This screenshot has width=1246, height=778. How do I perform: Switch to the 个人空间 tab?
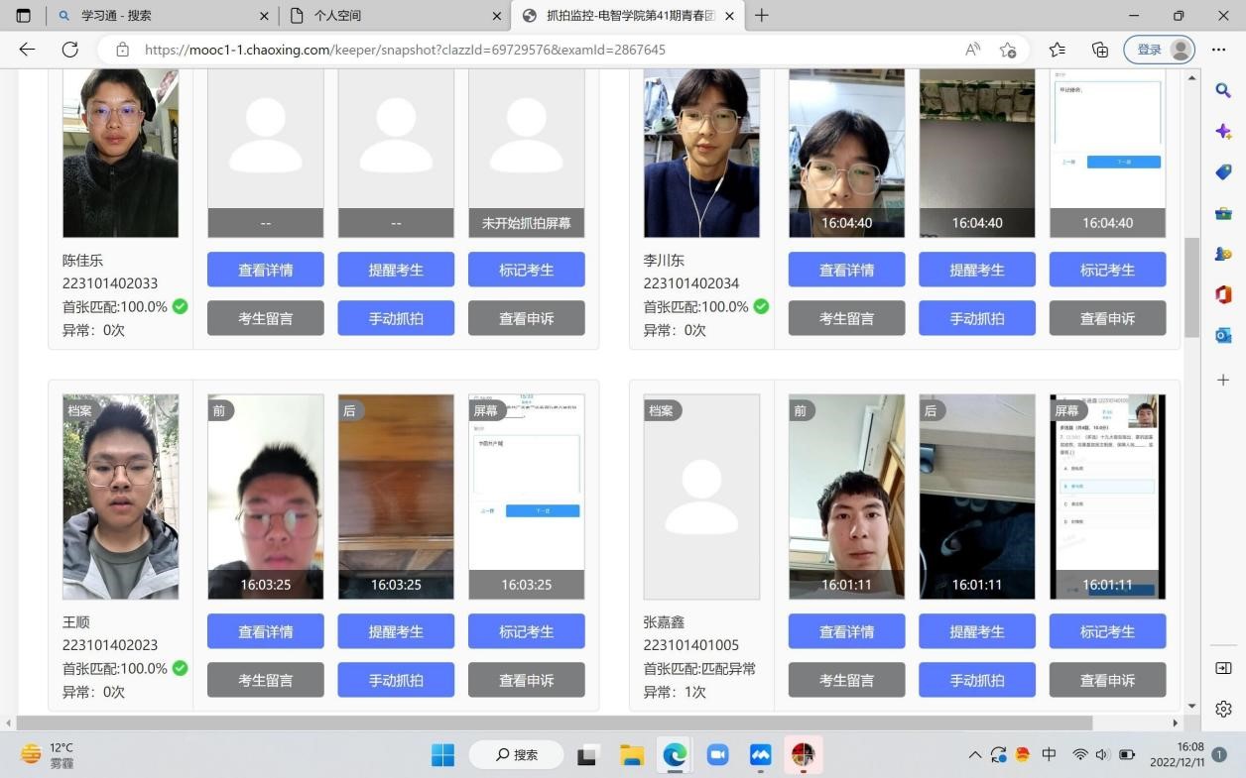click(392, 16)
